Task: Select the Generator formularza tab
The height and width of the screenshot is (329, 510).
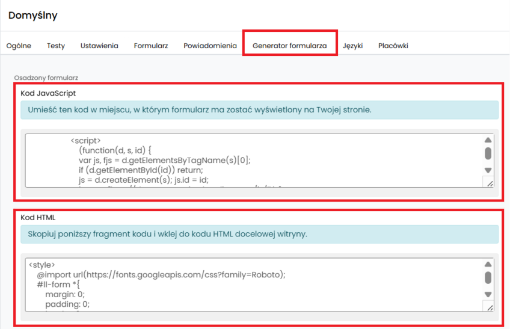Action: [x=289, y=46]
